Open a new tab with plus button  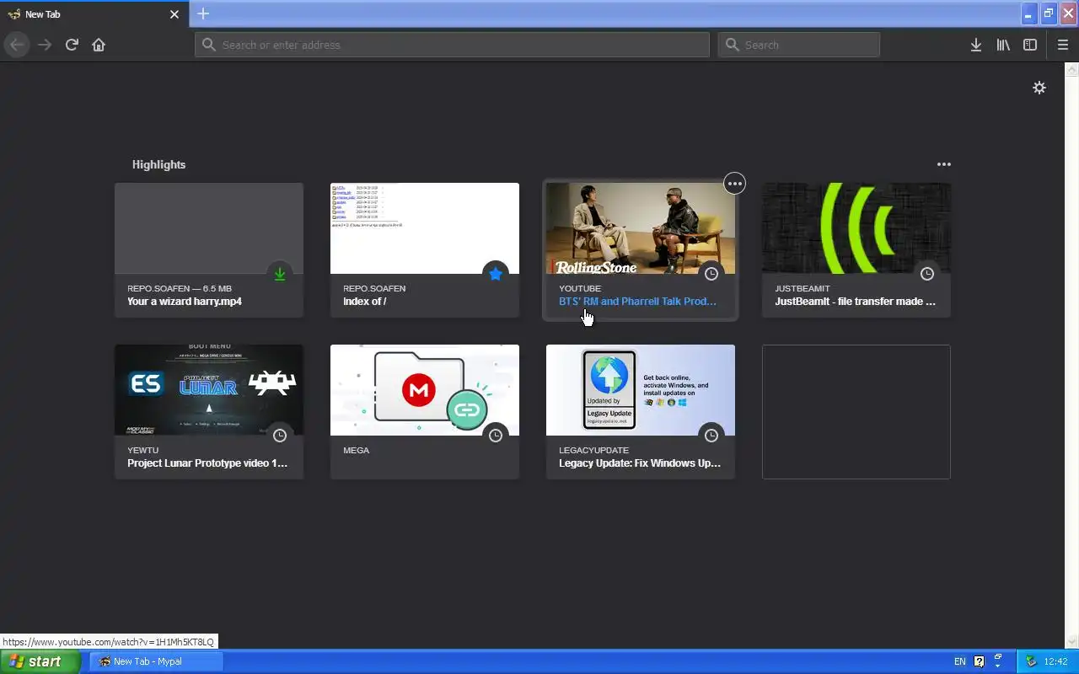pos(203,13)
